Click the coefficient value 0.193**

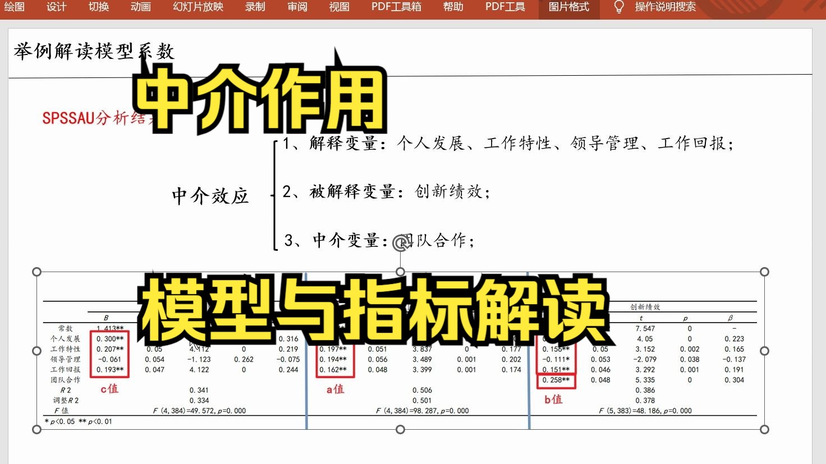pyautogui.click(x=110, y=370)
